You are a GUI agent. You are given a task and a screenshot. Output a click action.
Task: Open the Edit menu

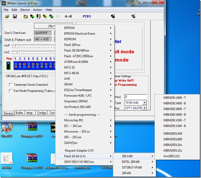[14, 10]
